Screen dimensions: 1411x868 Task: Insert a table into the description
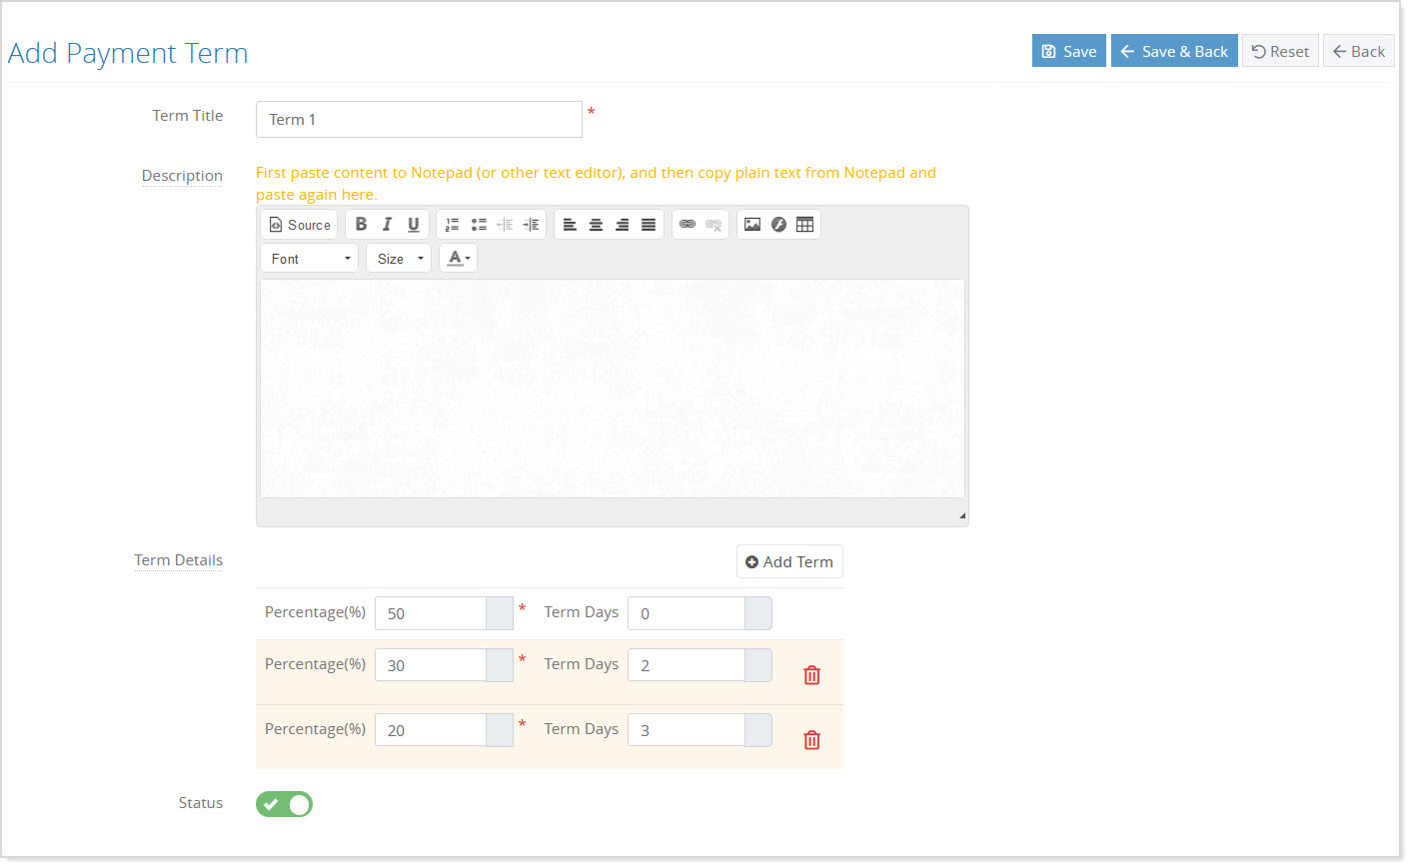804,224
